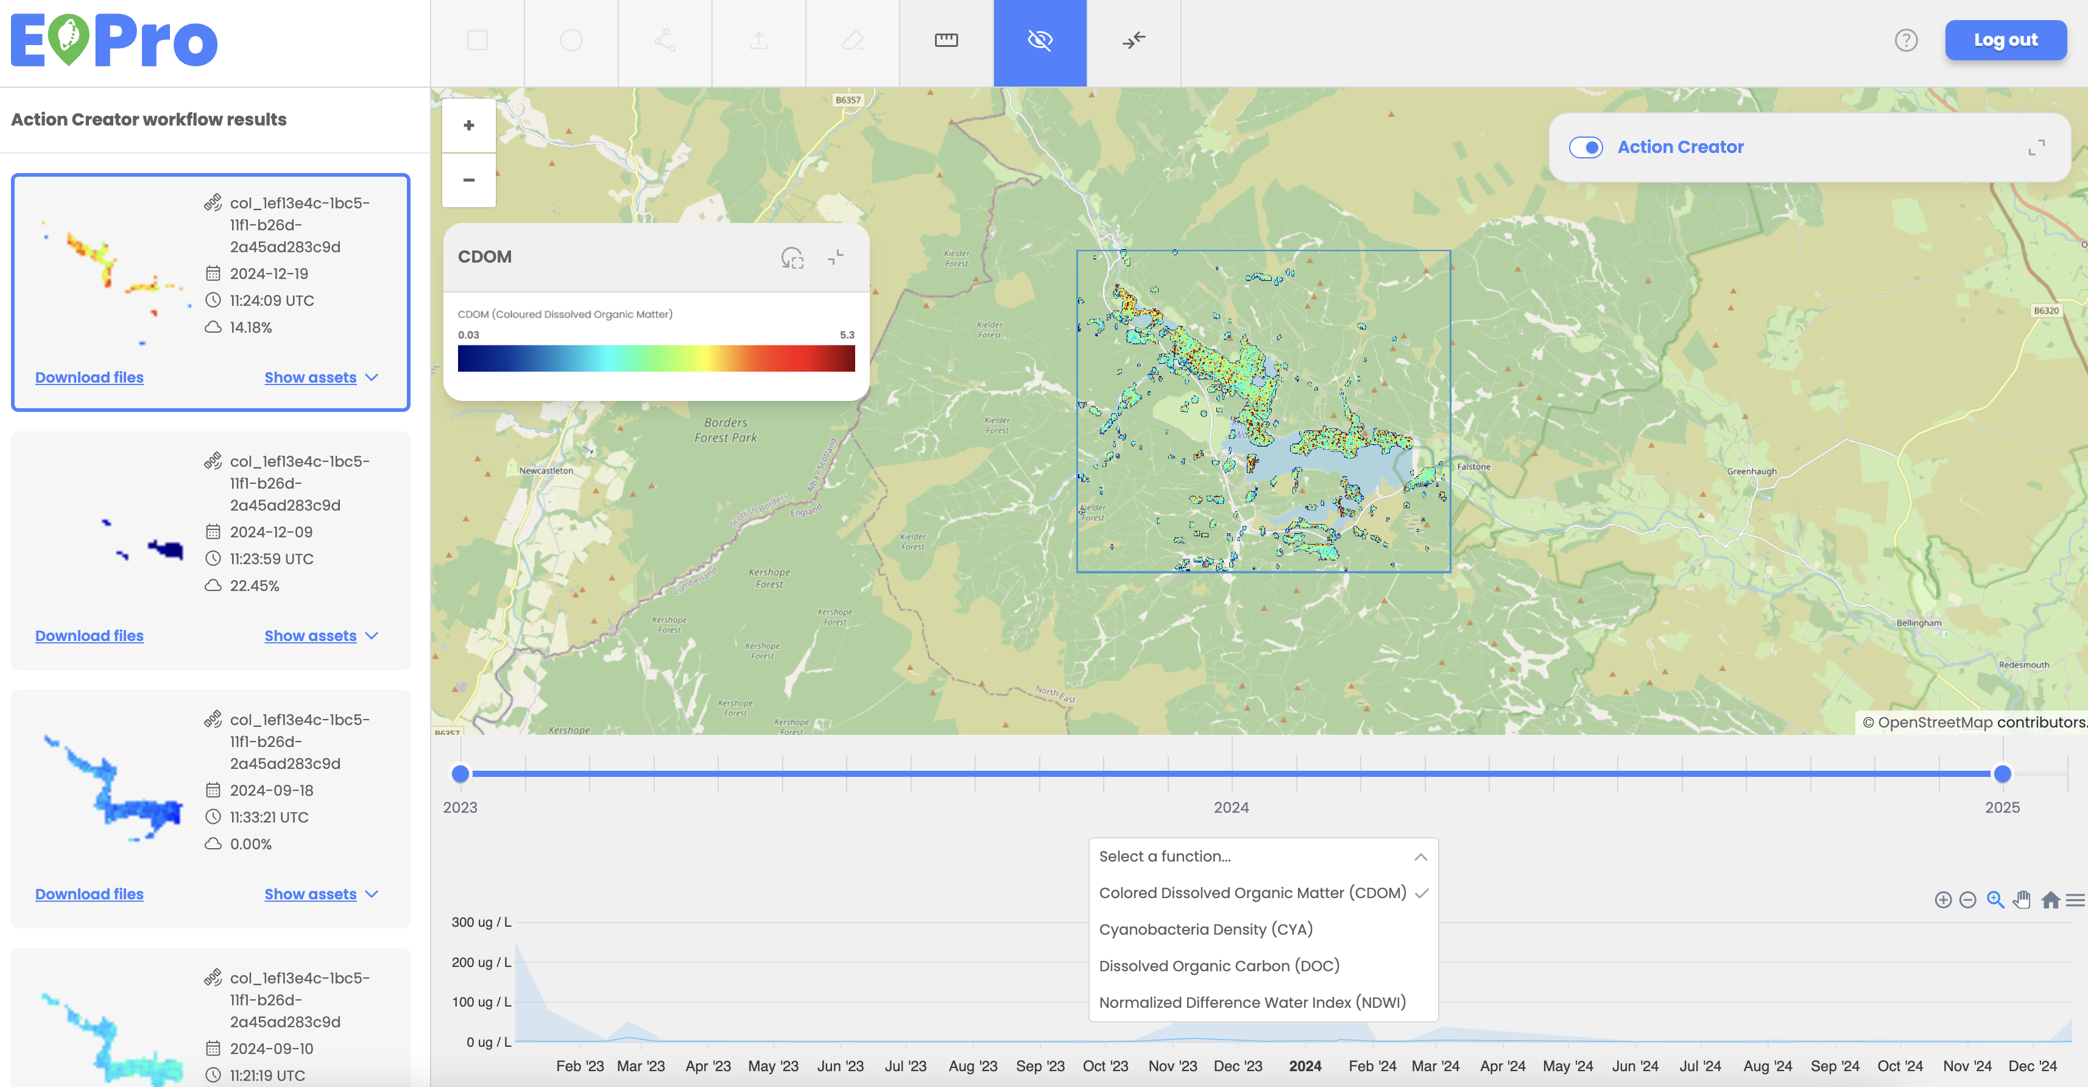Viewport: 2088px width, 1087px height.
Task: Click the chart zoom in icon
Action: [1943, 900]
